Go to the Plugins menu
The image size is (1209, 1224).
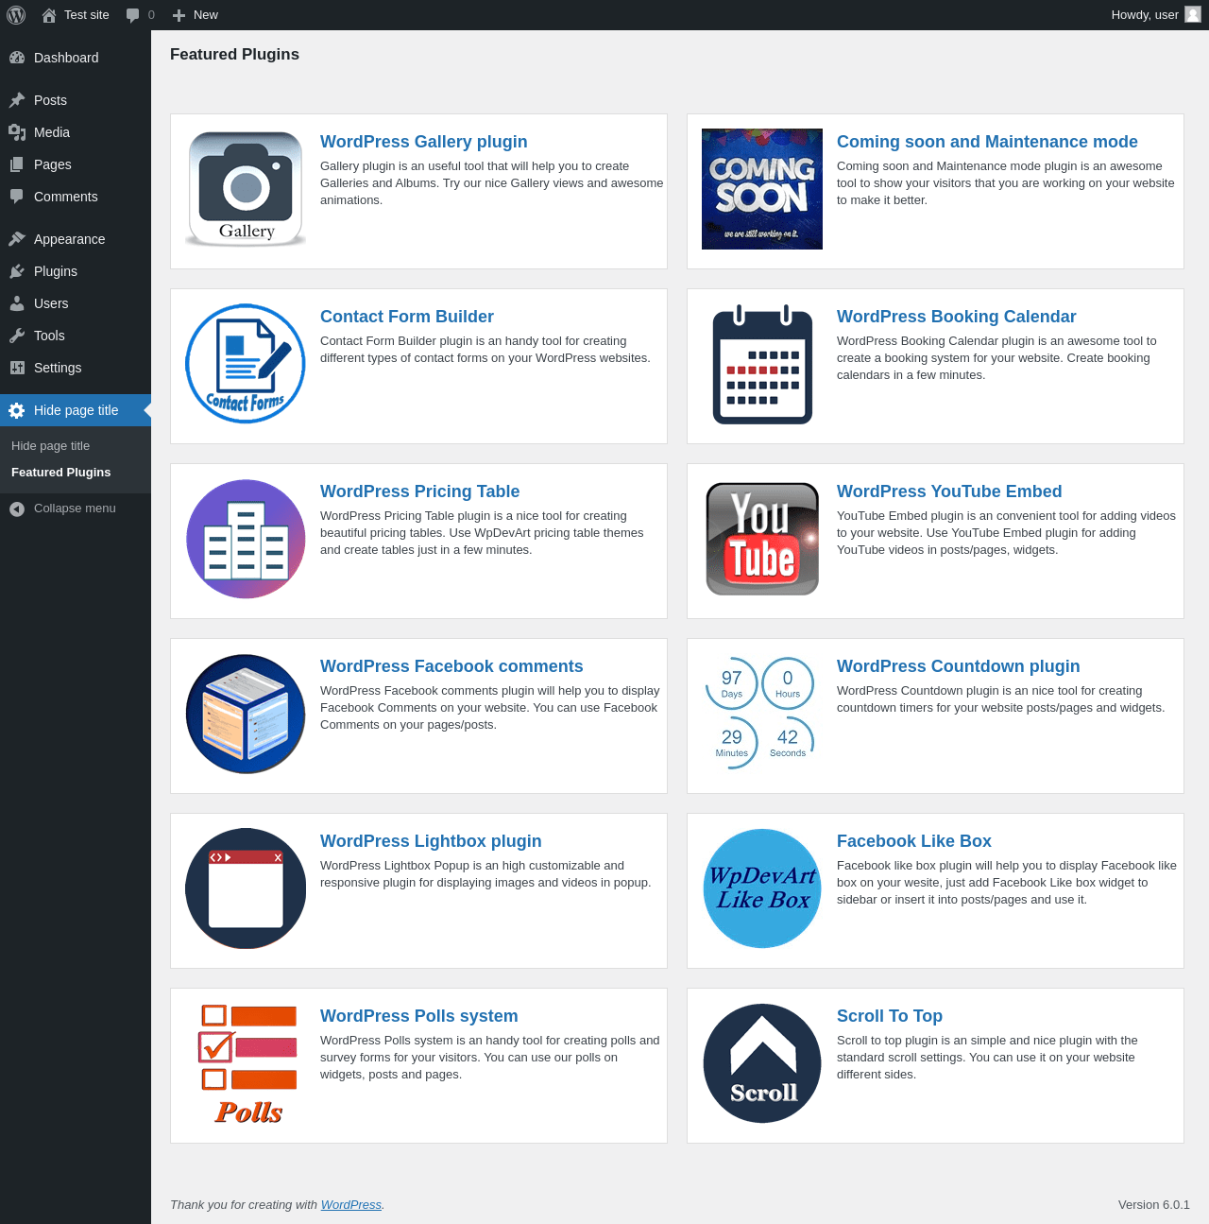(76, 271)
